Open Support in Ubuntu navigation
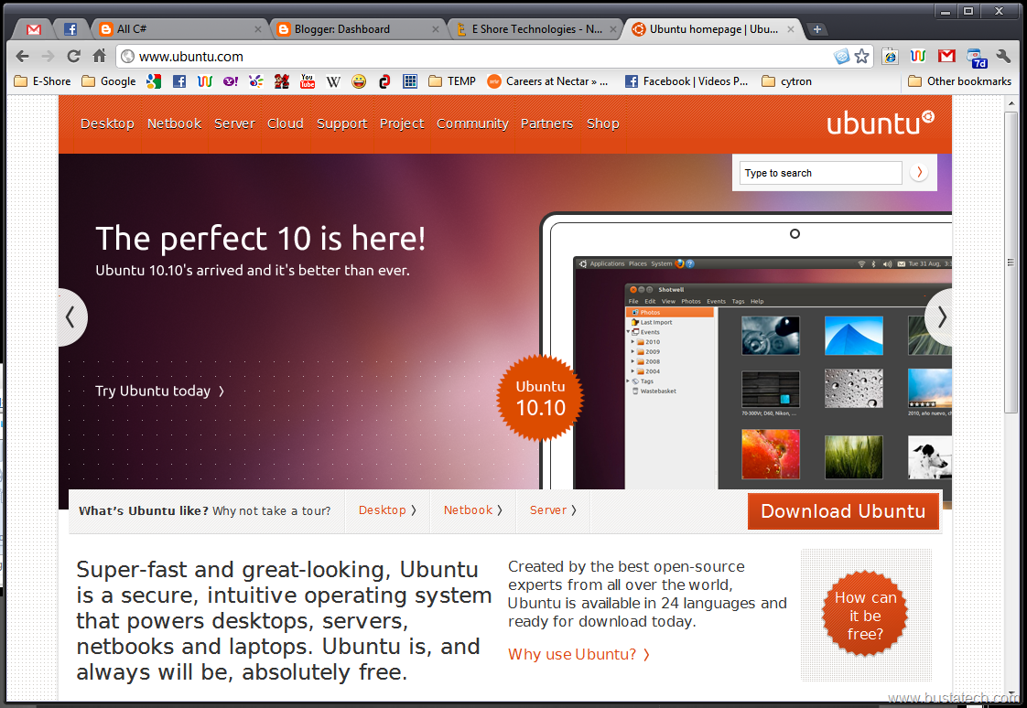This screenshot has height=708, width=1027. [x=342, y=123]
